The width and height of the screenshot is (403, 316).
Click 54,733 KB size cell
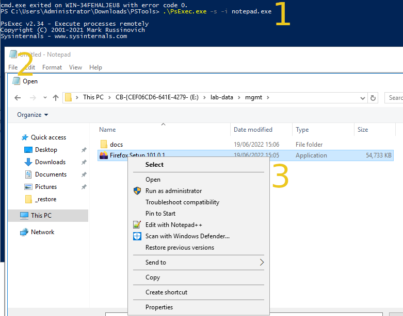click(x=379, y=155)
